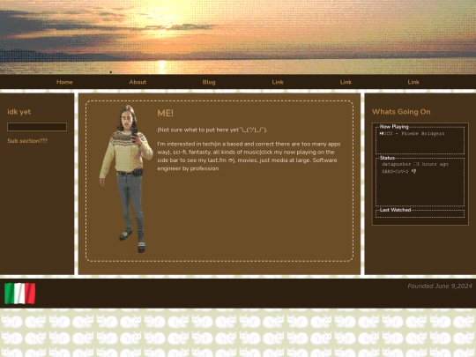
Task: Click the Founded June 9,2024 footer text
Action: [440, 286]
